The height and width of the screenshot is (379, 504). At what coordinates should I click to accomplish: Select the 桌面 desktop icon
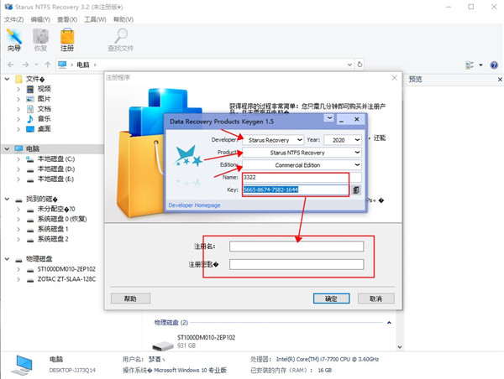tap(30, 129)
